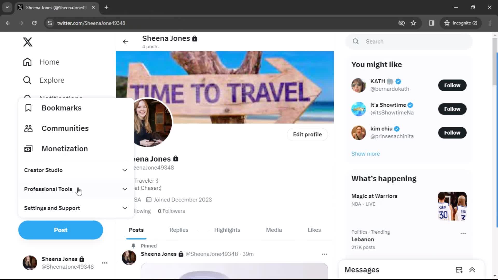Select the Media tab on profile
The image size is (498, 280).
(274, 229)
